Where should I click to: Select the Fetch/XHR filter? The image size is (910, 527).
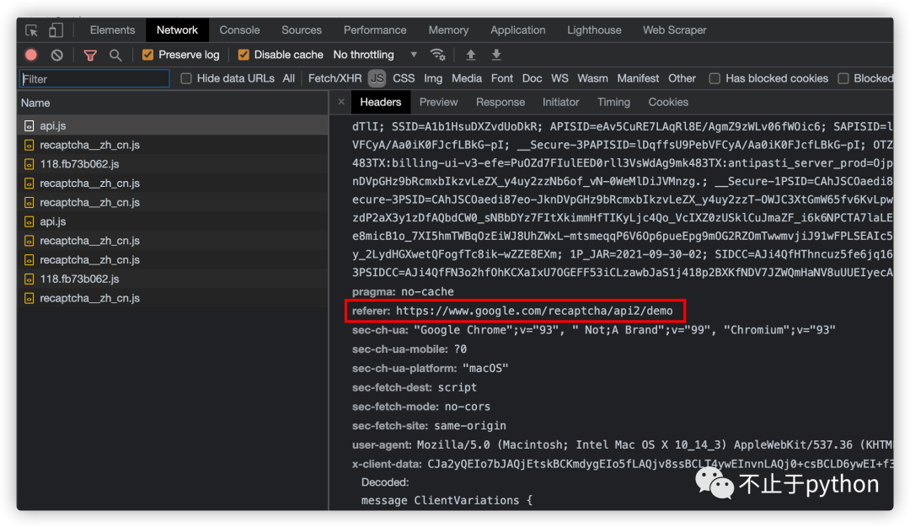(335, 78)
